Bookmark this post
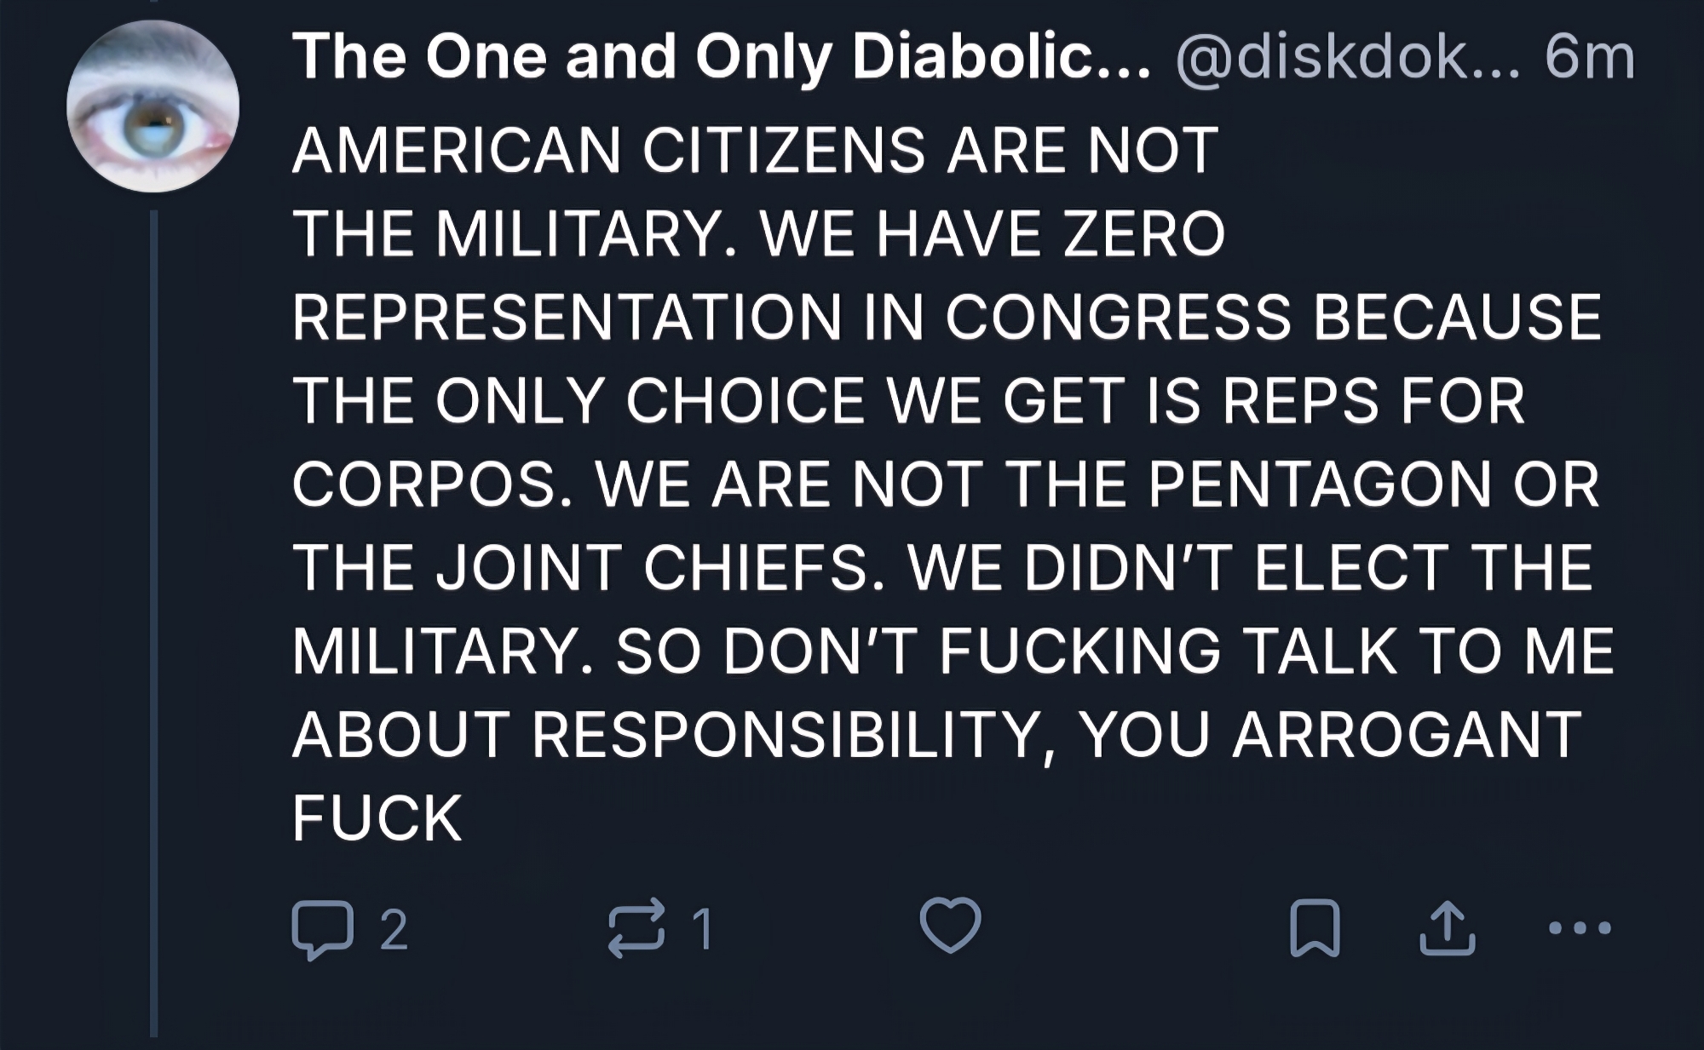Image resolution: width=1704 pixels, height=1050 pixels. tap(1315, 929)
